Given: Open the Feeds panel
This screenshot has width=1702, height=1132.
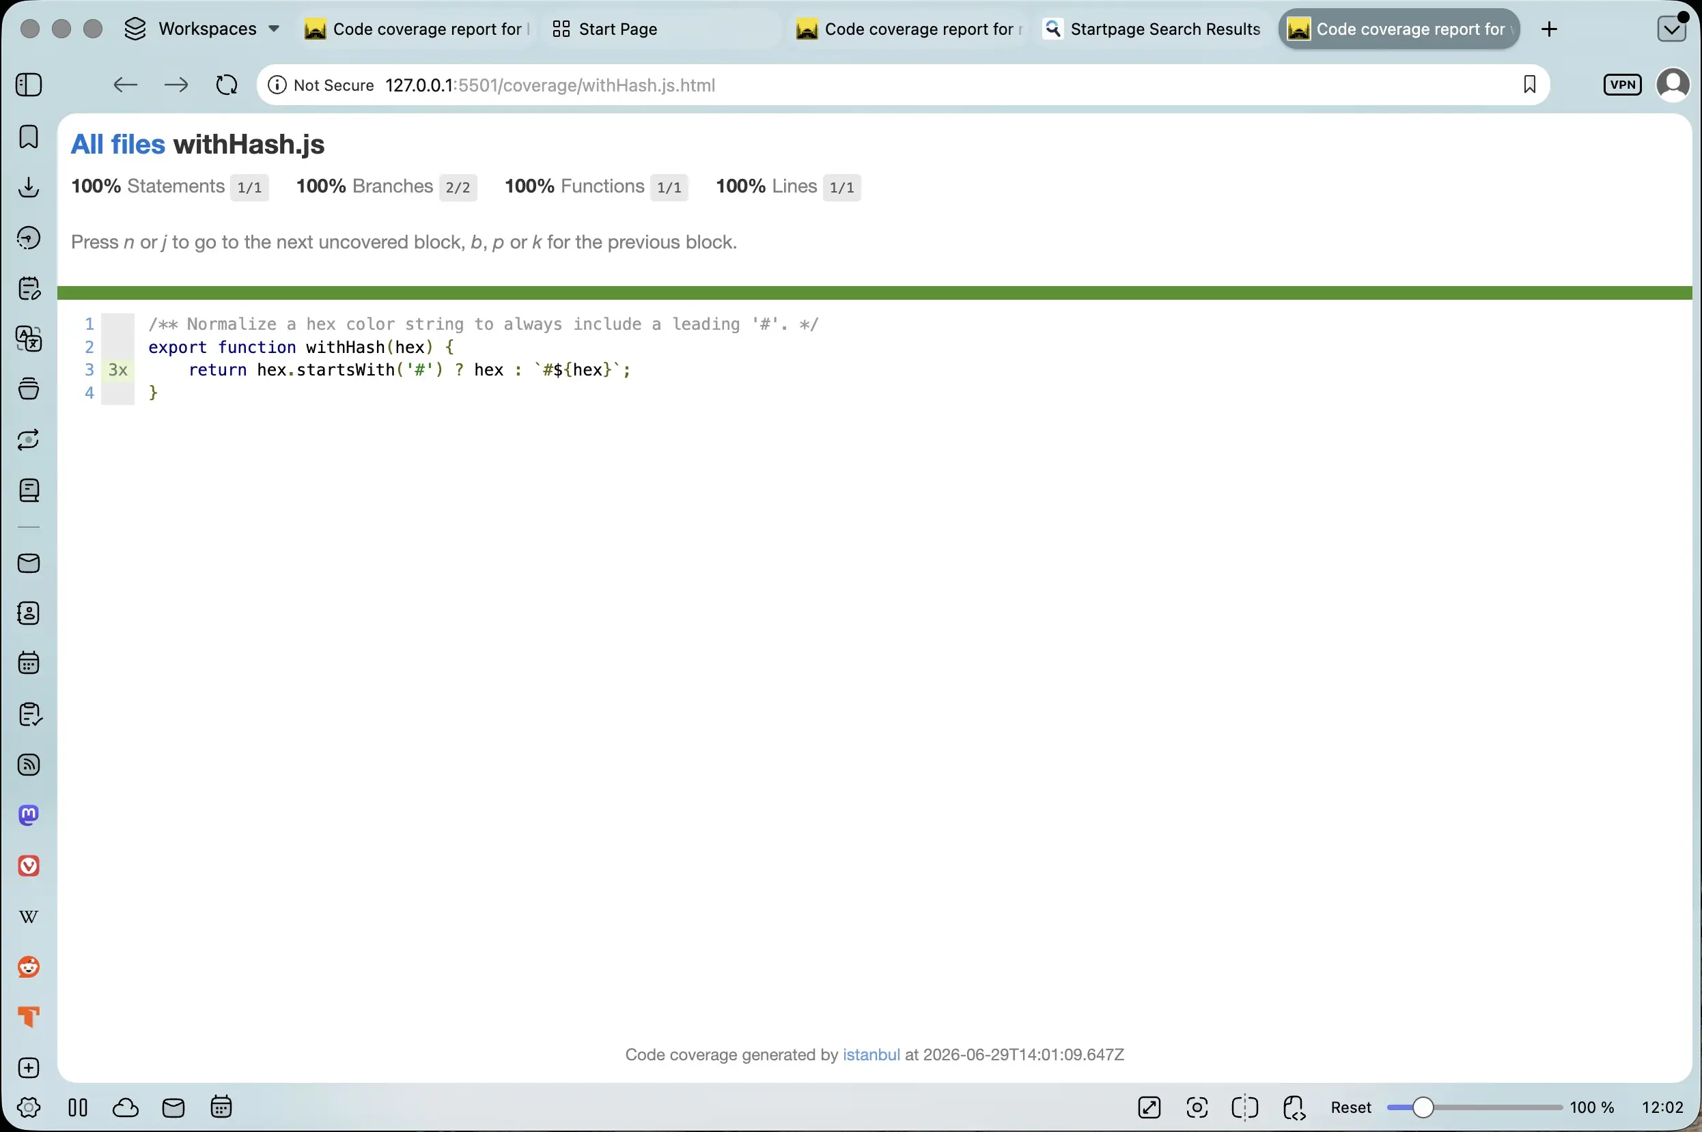Looking at the screenshot, I should coord(29,765).
